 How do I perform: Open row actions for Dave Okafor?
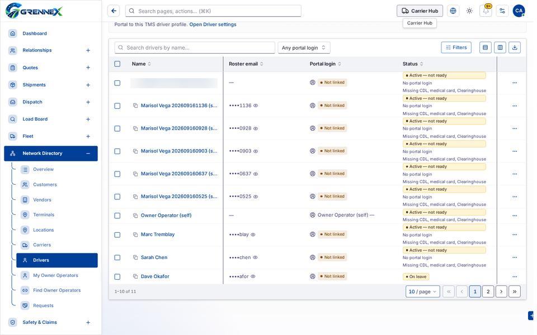tap(515, 276)
